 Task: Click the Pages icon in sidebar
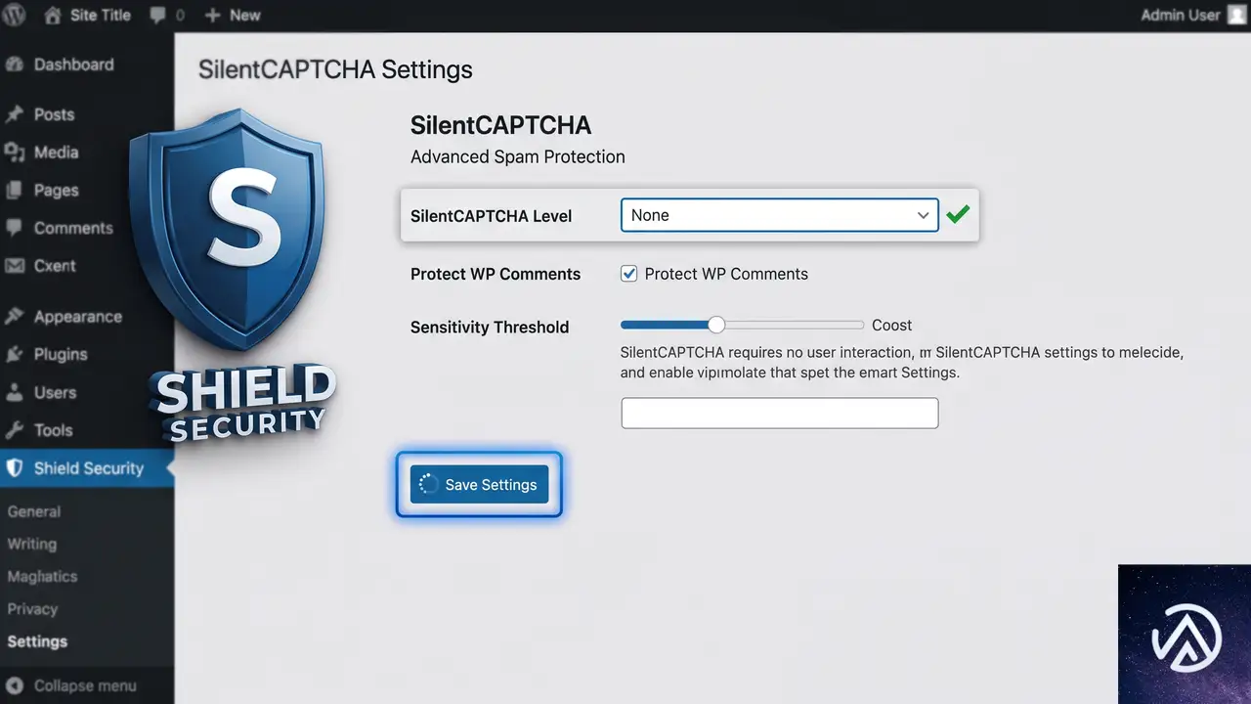click(15, 191)
